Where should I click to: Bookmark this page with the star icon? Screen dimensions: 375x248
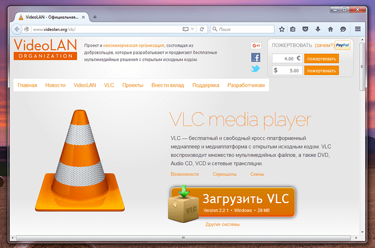point(282,29)
